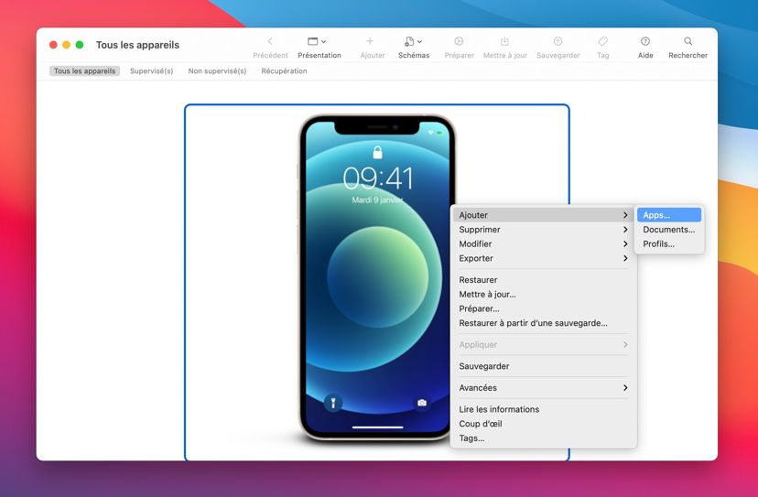Choose Profils… from the Ajouter submenu
The image size is (758, 497).
pos(669,244)
